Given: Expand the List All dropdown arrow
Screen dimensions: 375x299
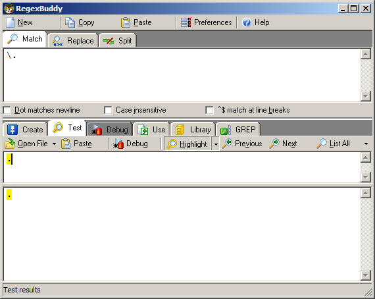Looking at the screenshot, I should pyautogui.click(x=366, y=144).
